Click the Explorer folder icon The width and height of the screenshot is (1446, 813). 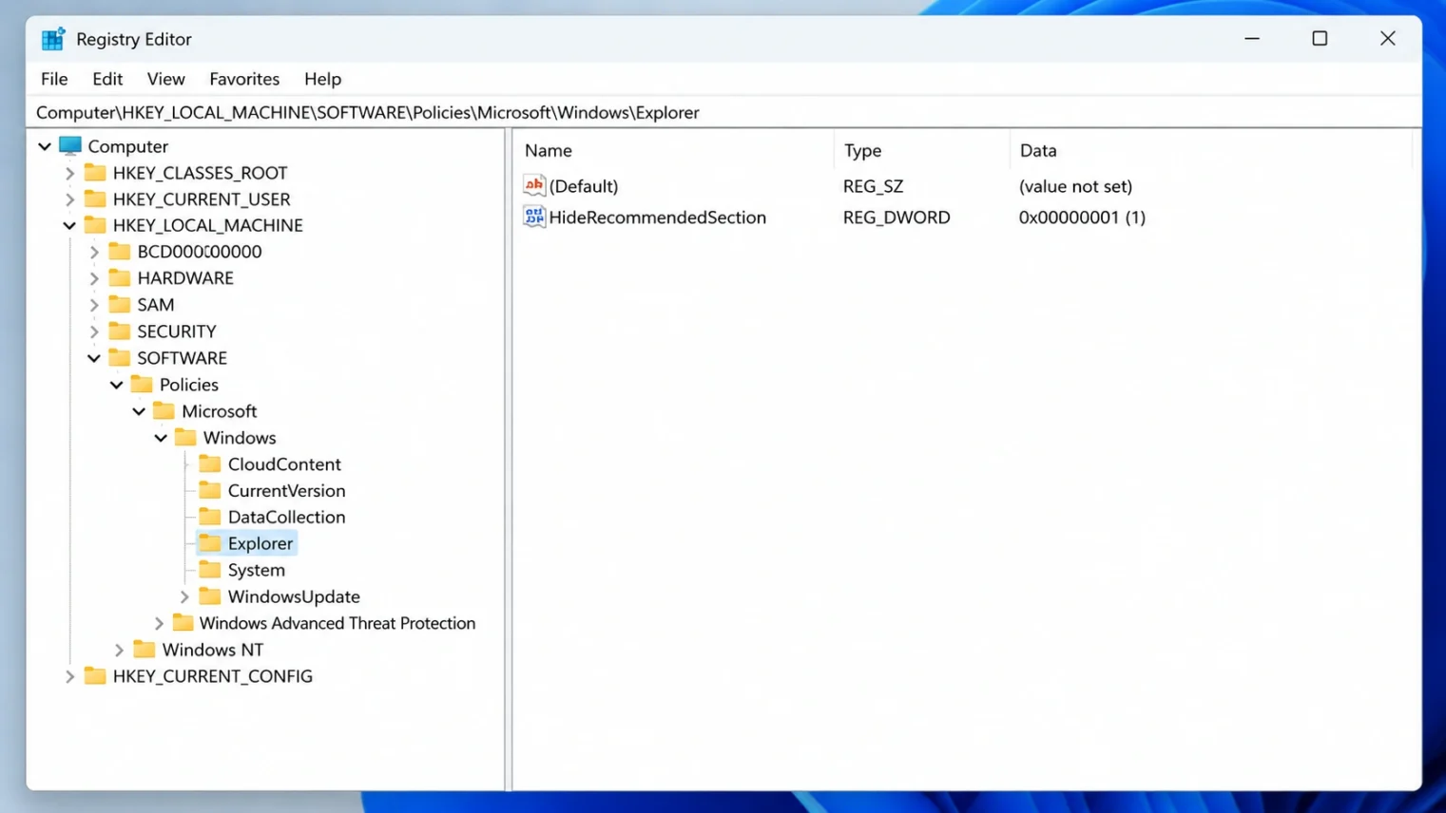pyautogui.click(x=210, y=543)
